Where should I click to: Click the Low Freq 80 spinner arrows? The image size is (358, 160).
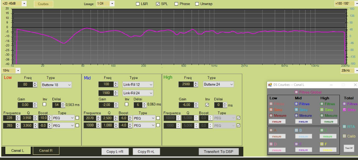tap(35, 85)
